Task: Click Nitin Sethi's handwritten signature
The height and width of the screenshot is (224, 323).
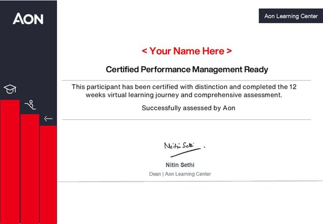Action: tap(183, 146)
